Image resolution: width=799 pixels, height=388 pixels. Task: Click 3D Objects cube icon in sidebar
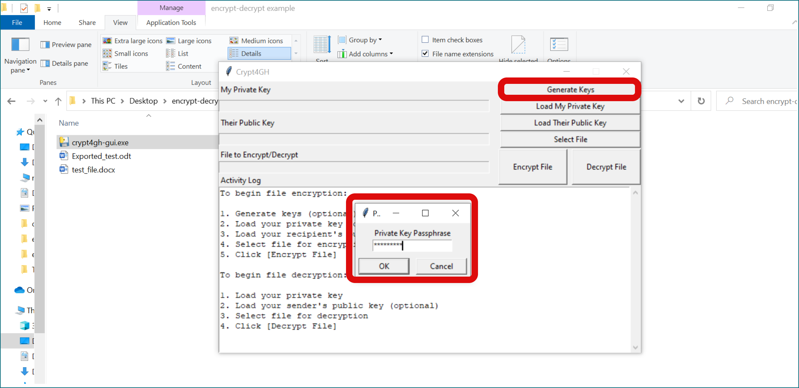pos(25,326)
